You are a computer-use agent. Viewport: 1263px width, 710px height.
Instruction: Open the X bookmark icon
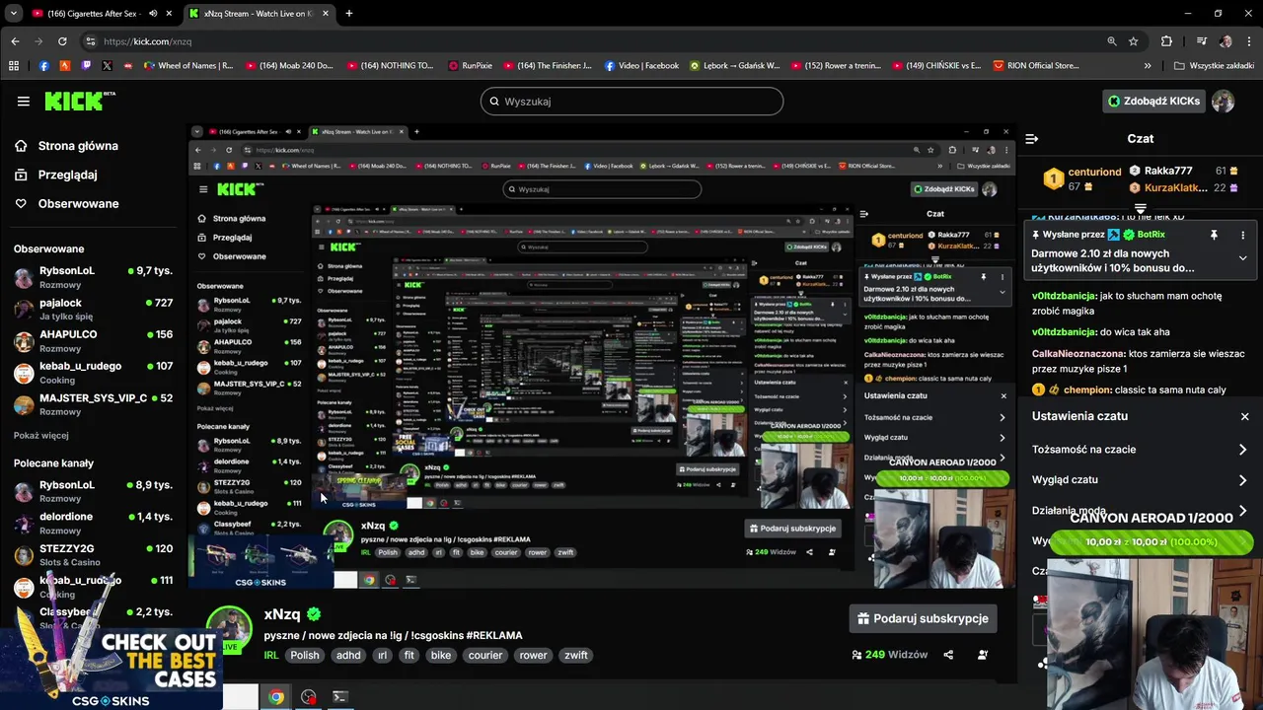pyautogui.click(x=107, y=66)
